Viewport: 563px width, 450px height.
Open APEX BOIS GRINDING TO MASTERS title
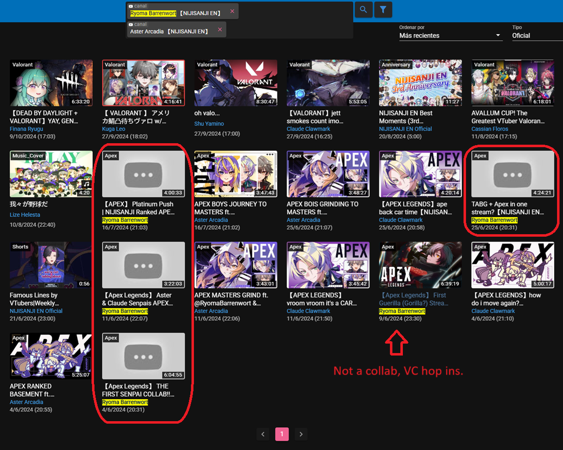click(x=322, y=208)
